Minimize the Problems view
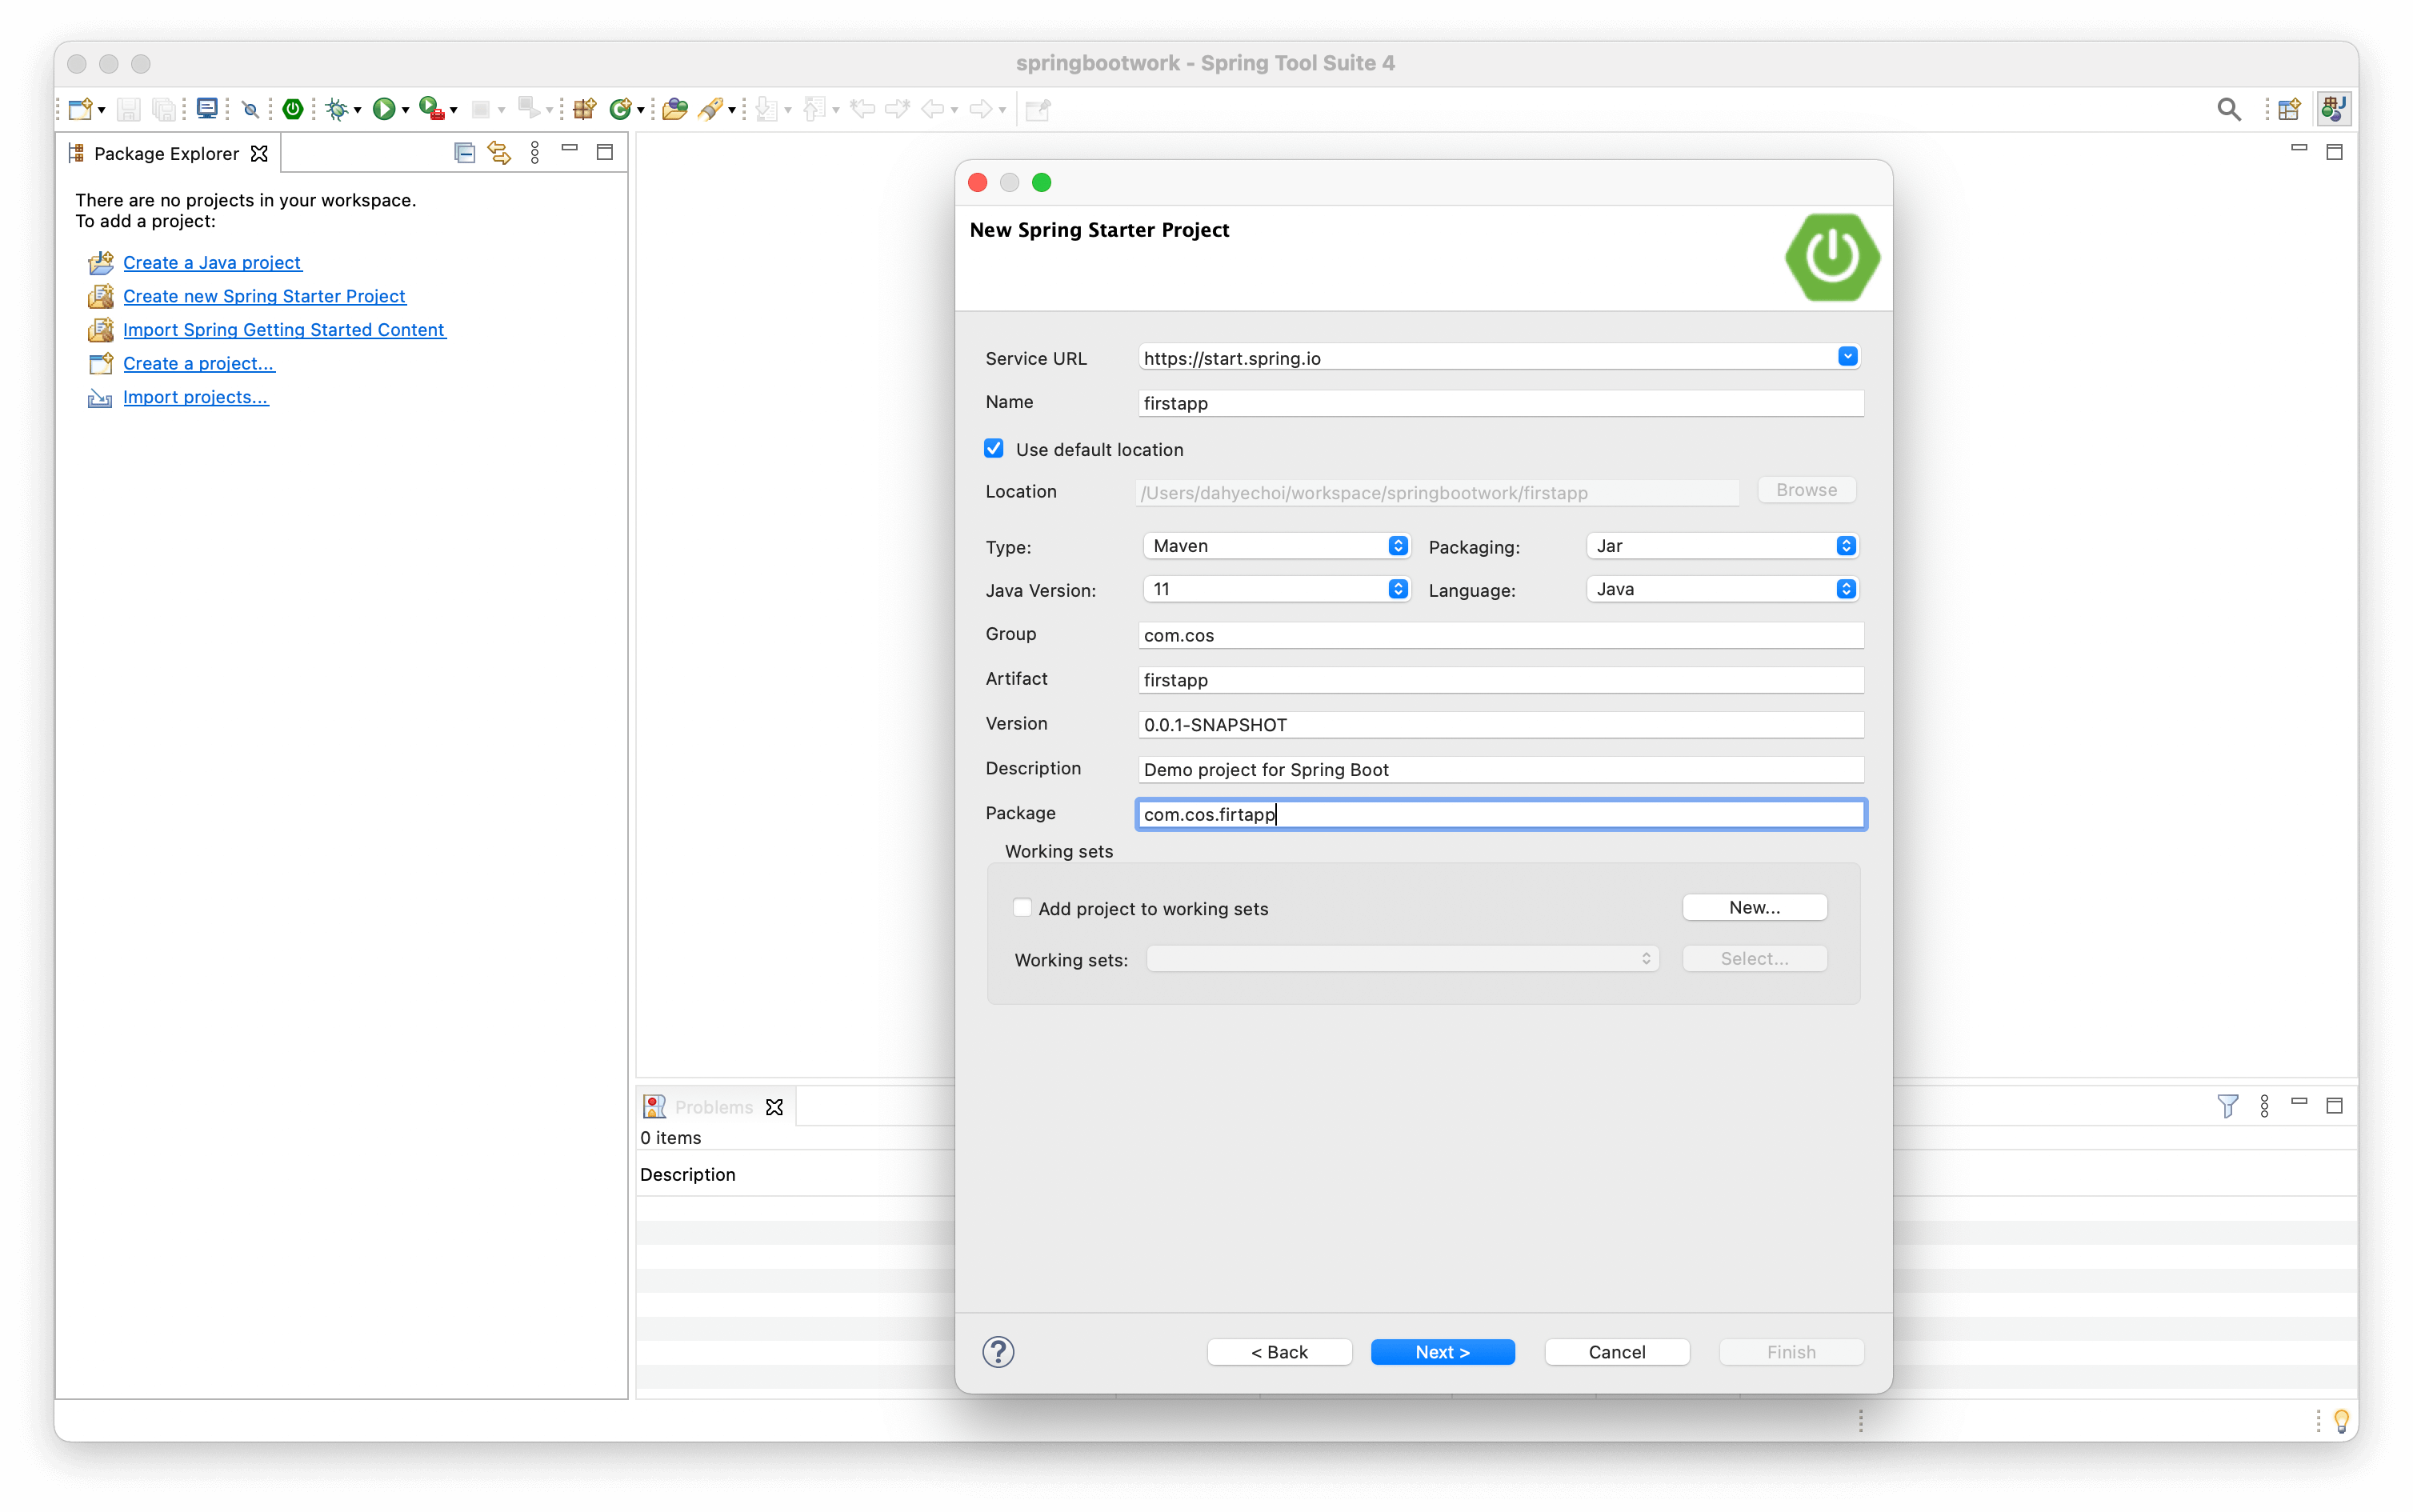2413x1512 pixels. click(2300, 1101)
